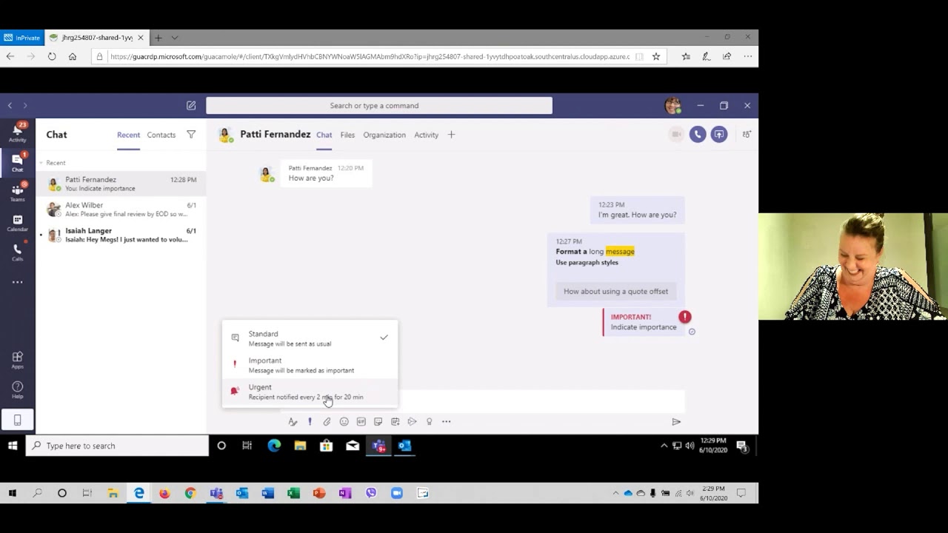Image resolution: width=948 pixels, height=533 pixels.
Task: Open text Format options in compose bar
Action: (x=293, y=421)
